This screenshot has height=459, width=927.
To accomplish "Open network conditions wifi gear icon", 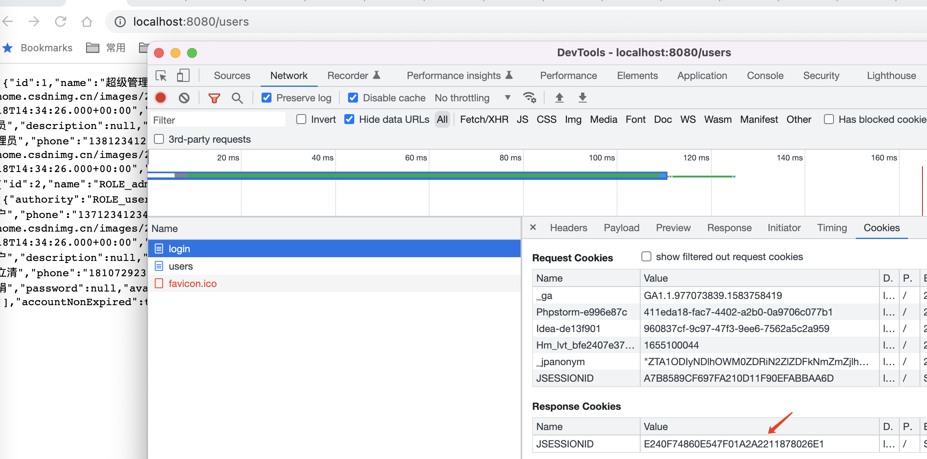I will 529,98.
